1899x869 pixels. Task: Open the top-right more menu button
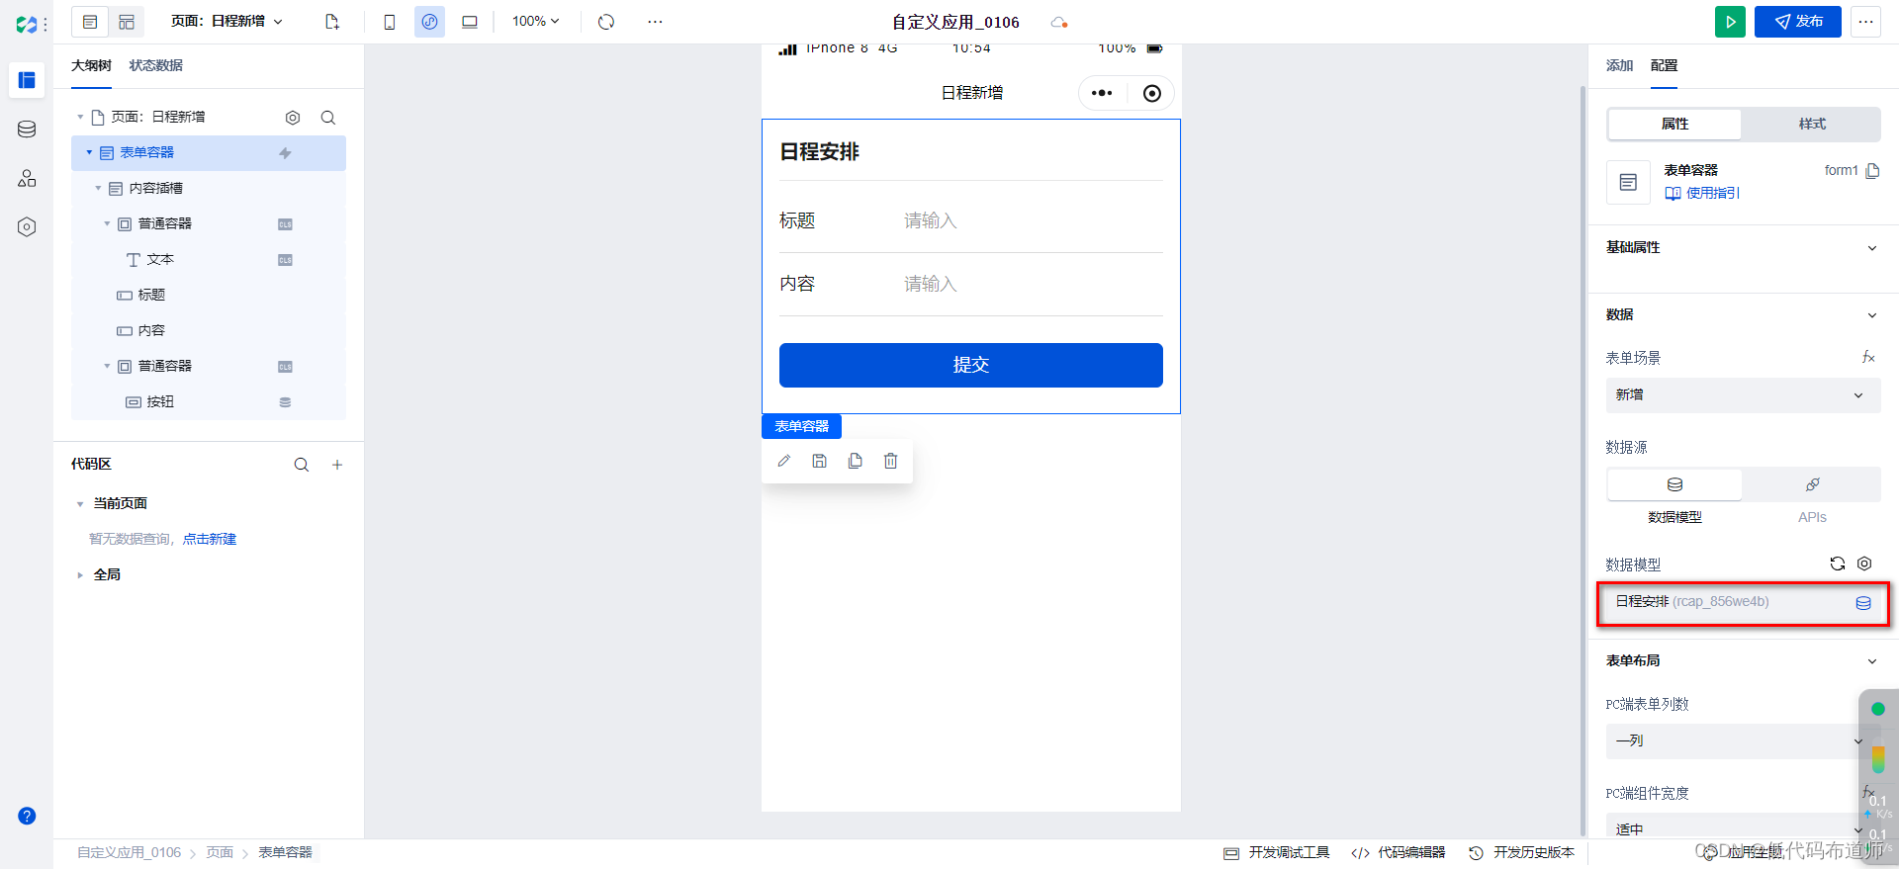click(x=1865, y=22)
